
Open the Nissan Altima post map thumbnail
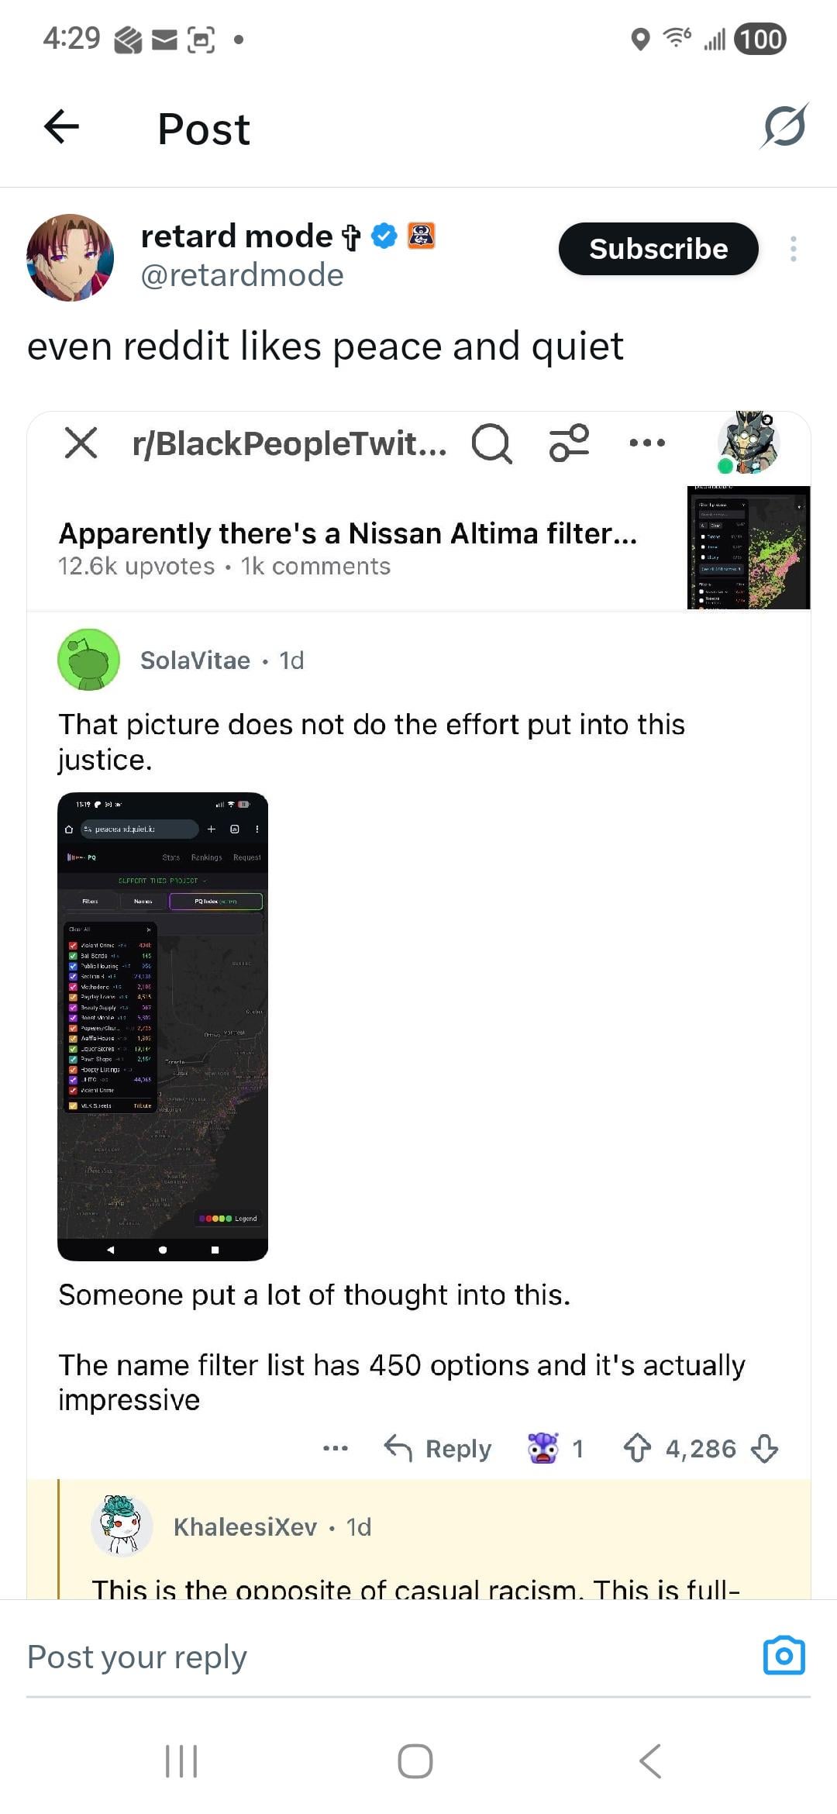[x=749, y=547]
